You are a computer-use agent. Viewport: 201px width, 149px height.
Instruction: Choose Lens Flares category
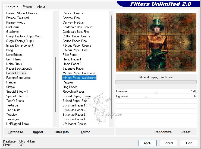(14, 59)
